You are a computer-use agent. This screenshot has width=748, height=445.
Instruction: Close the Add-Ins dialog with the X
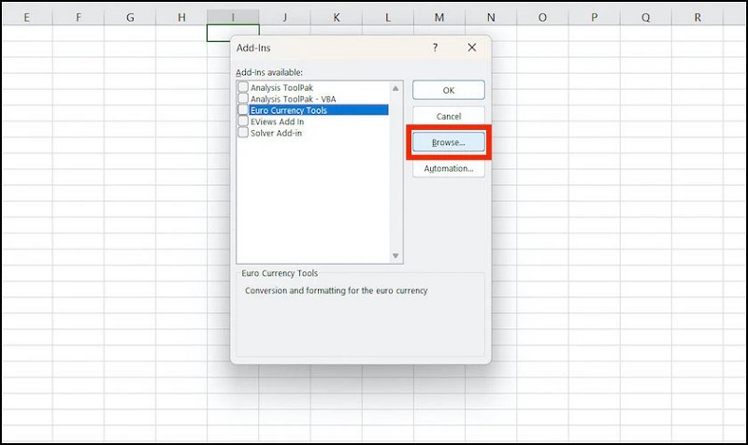tap(472, 47)
